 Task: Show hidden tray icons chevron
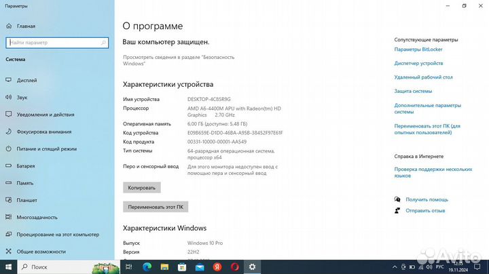click(x=395, y=267)
